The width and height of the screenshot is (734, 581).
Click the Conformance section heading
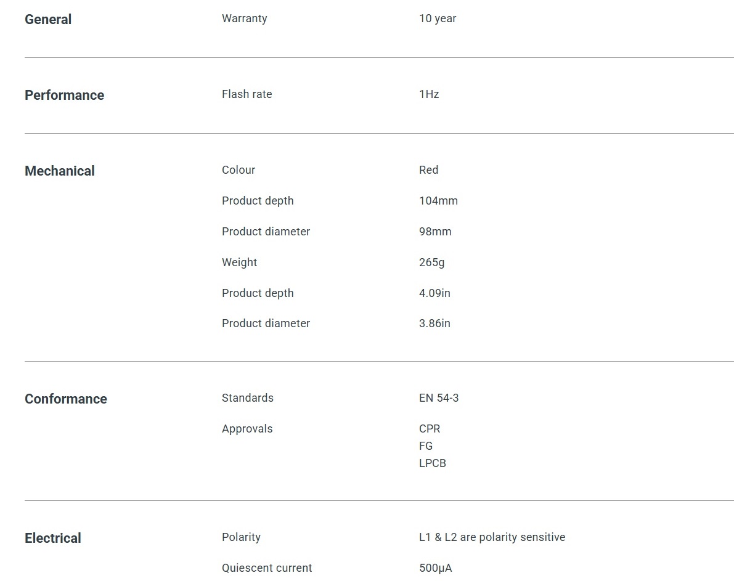point(66,399)
